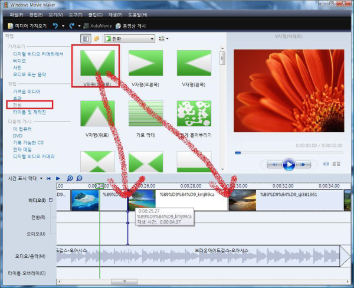Open the 클립(C) menu

[95, 15]
